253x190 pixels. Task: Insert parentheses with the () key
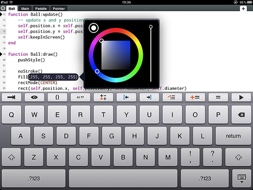point(57,97)
